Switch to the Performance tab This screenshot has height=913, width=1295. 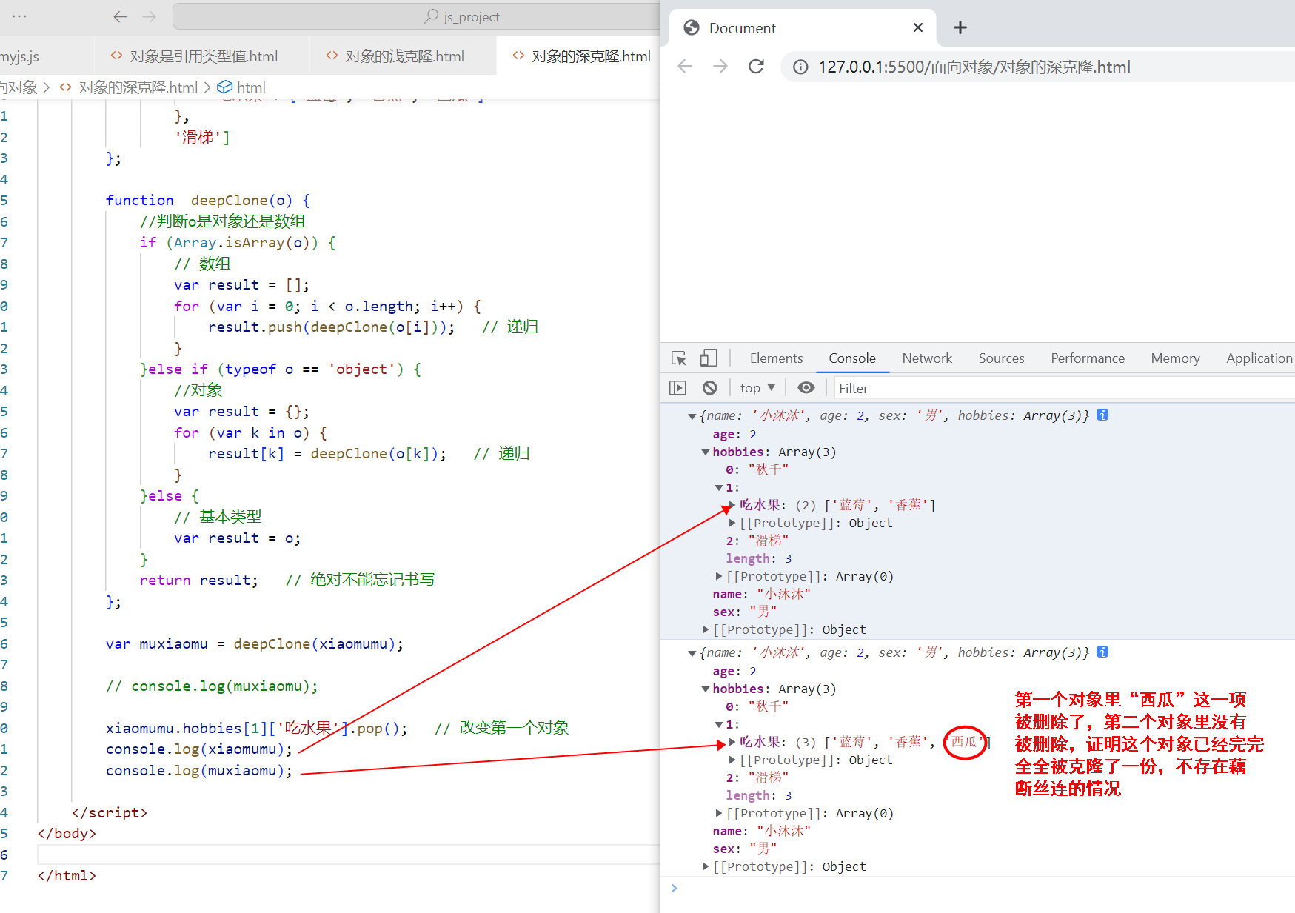(x=1088, y=358)
